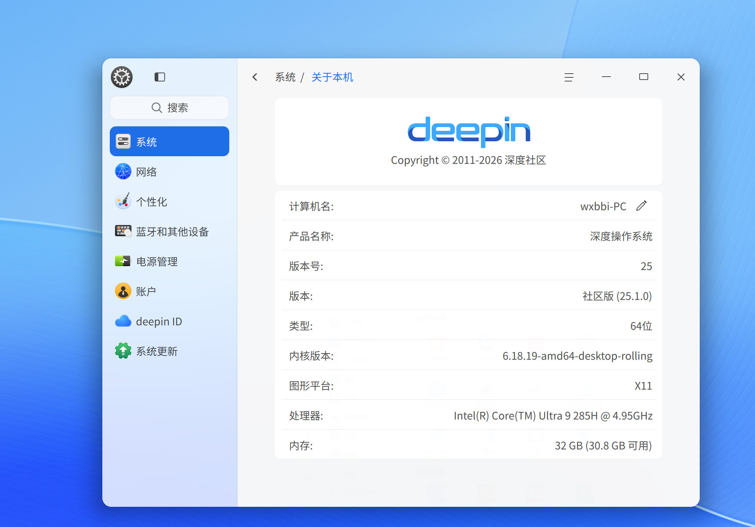Open the 电源管理 power management section
This screenshot has width=755, height=527.
pos(157,261)
